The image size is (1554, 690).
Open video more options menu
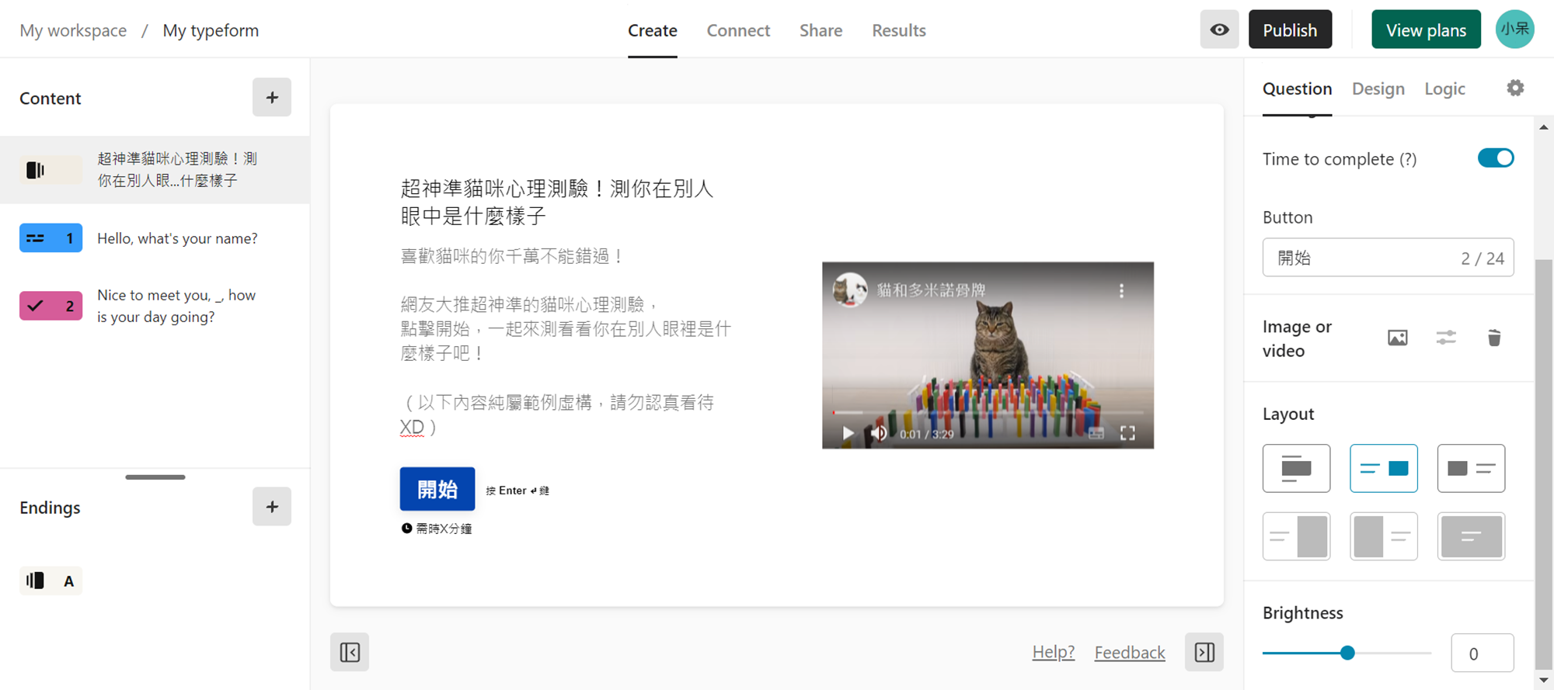1121,291
